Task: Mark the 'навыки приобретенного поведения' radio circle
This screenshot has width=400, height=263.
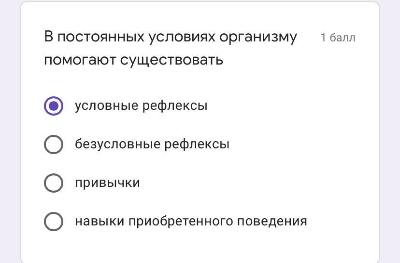Action: [54, 221]
